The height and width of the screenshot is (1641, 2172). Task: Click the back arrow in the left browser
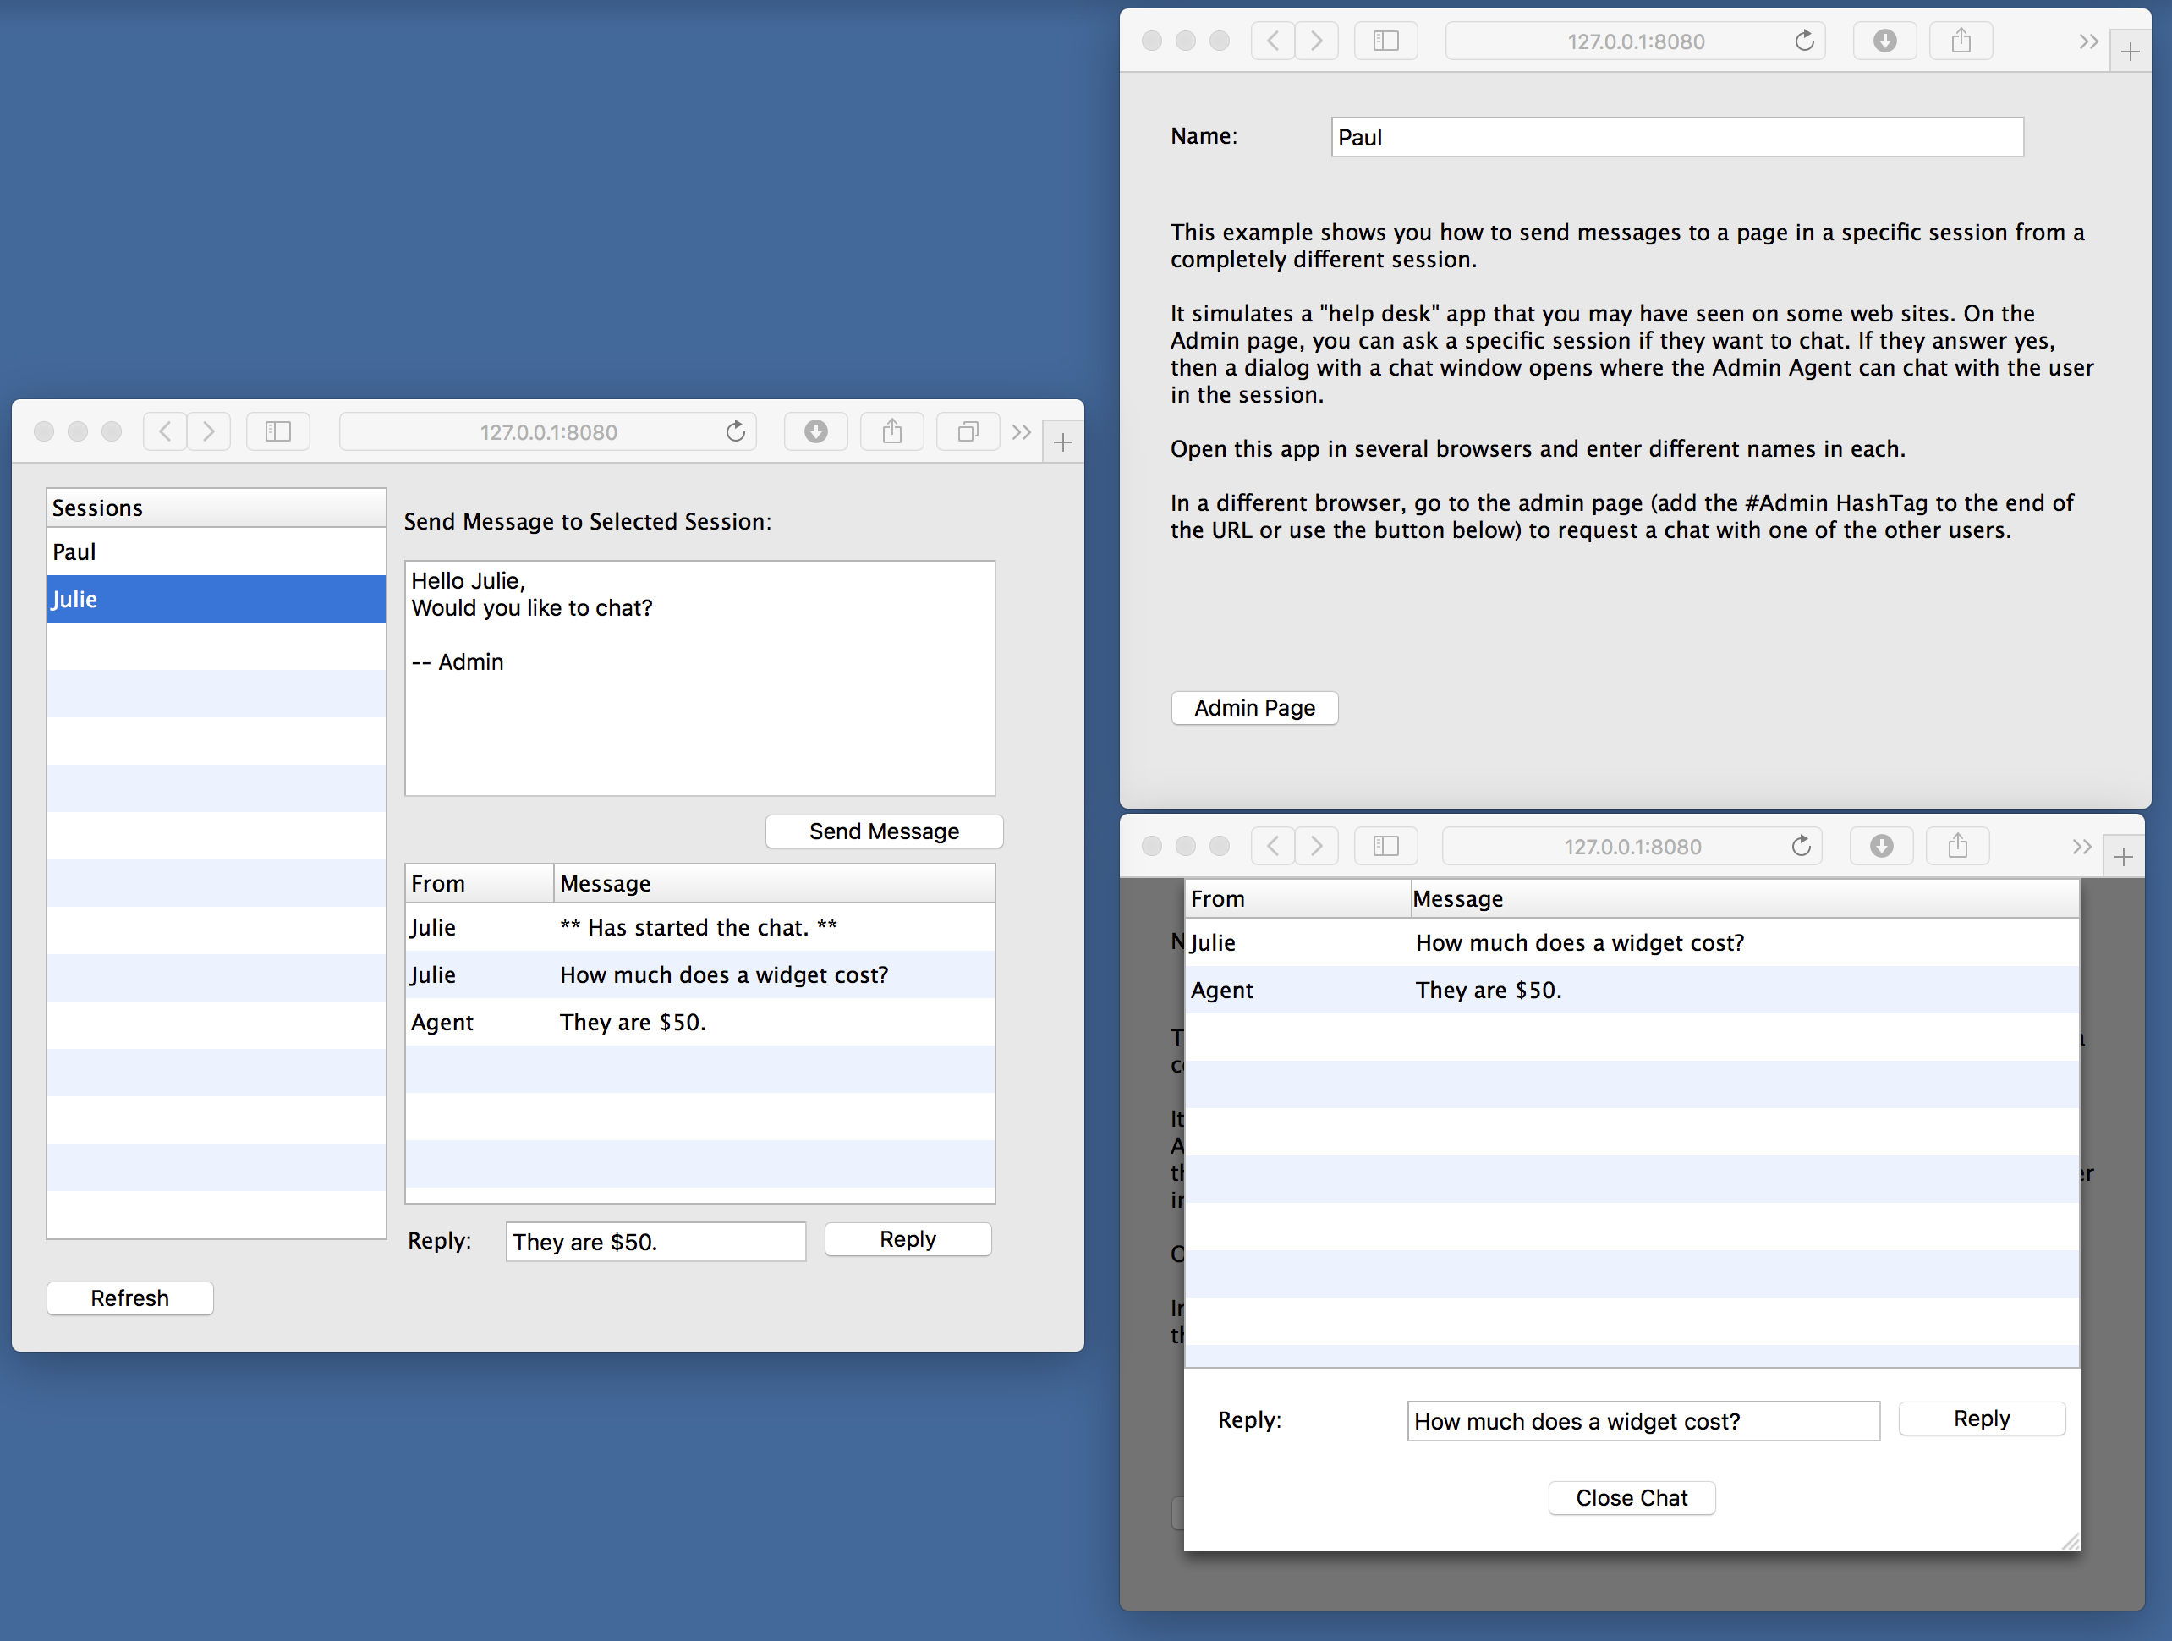point(164,431)
